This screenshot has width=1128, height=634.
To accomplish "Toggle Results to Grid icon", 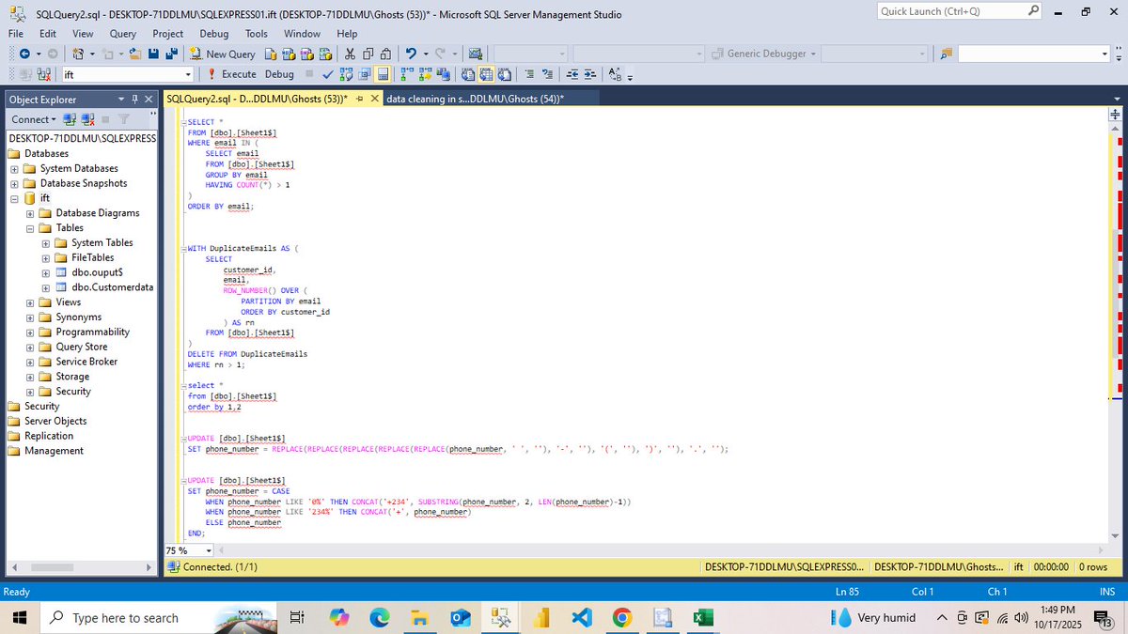I will (x=487, y=74).
